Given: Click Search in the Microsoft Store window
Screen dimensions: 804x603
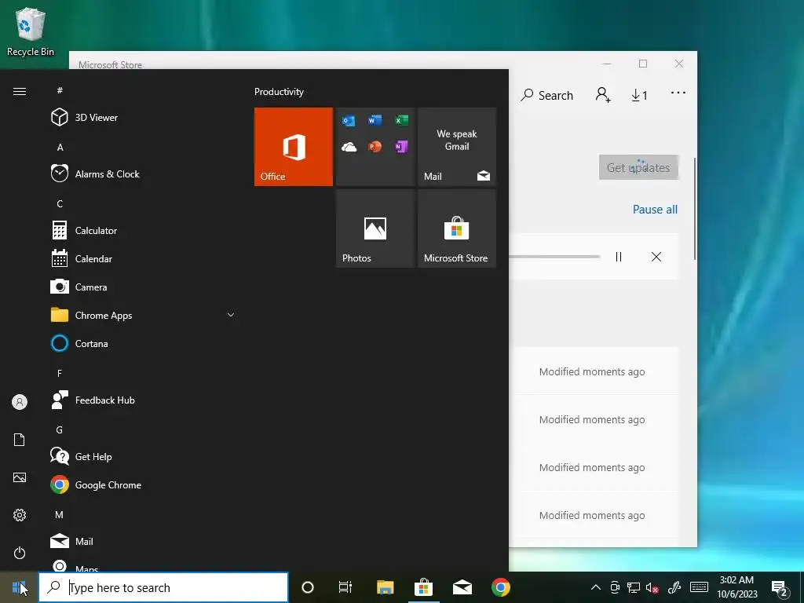Looking at the screenshot, I should click(x=546, y=95).
